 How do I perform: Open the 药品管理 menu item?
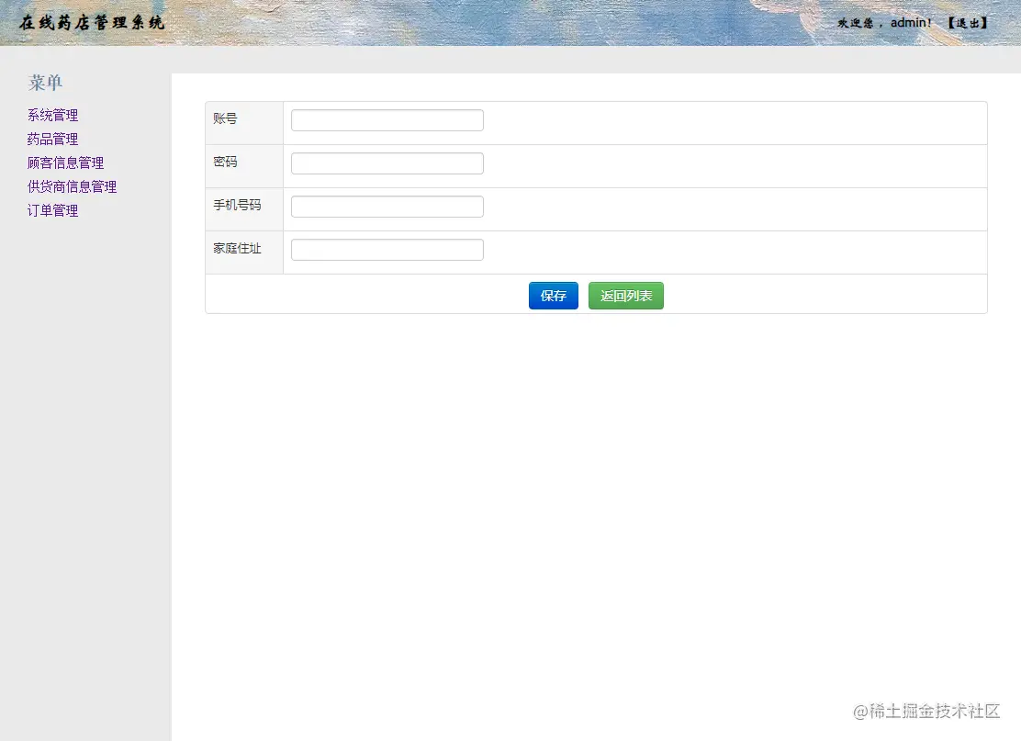52,139
